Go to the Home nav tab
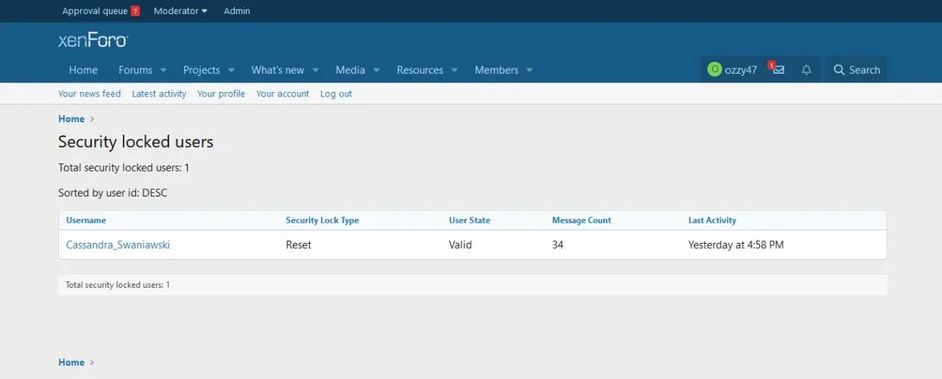 click(x=83, y=70)
